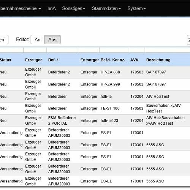Sort by Entsorger column header
The height and width of the screenshot is (190, 190).
tap(90, 60)
